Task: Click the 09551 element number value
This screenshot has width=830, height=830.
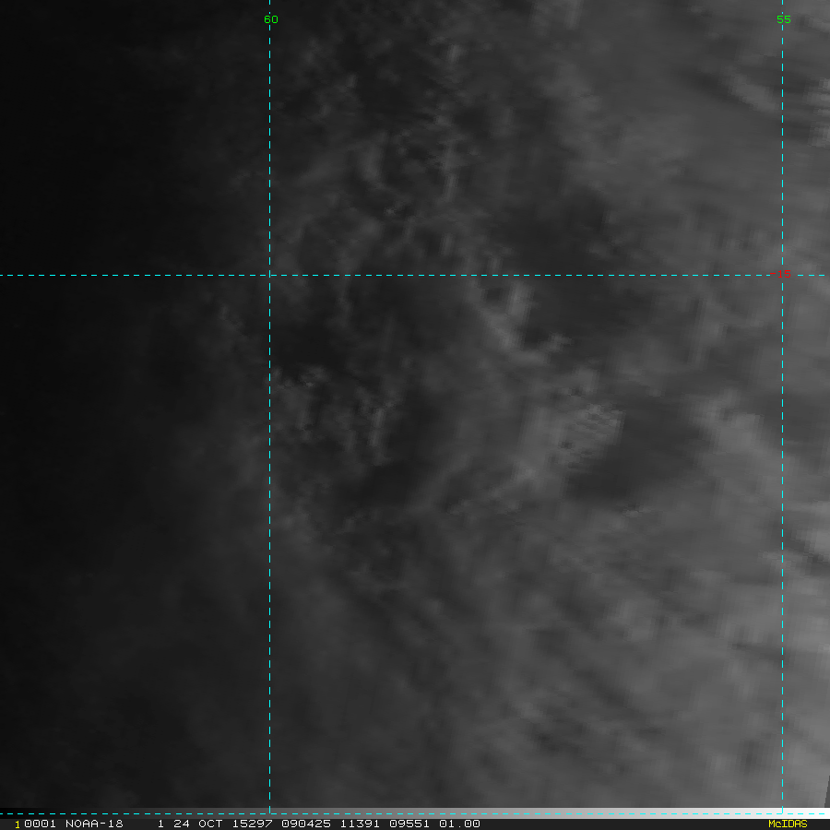Action: (409, 824)
